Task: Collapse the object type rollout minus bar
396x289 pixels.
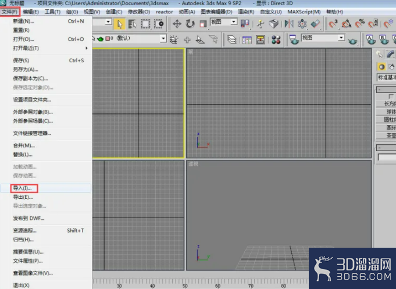Action: (386, 90)
